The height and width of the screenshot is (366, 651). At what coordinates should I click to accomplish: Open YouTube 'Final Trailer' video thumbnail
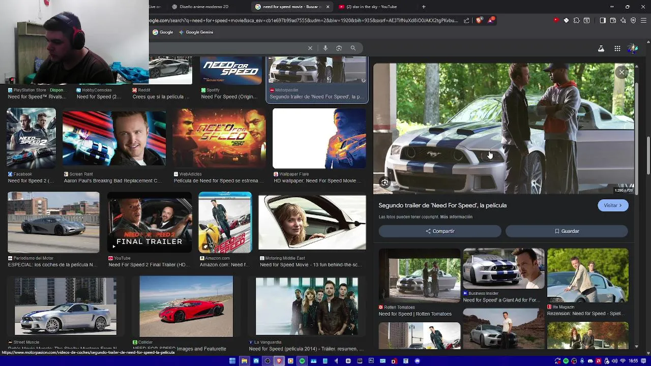point(150,222)
